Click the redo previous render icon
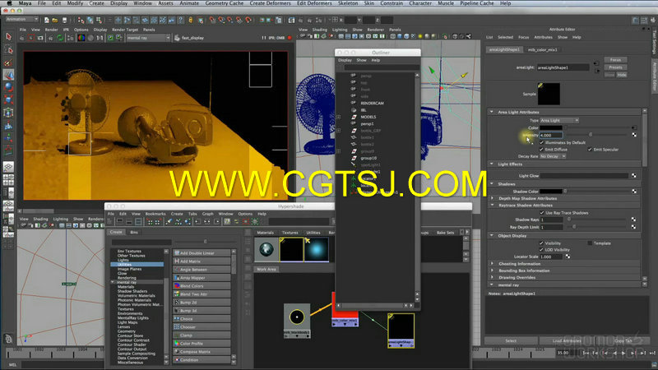658x370 pixels. (22, 38)
